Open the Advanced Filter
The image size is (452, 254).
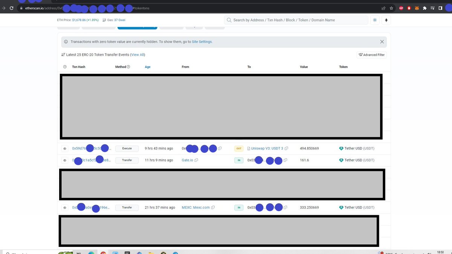tap(371, 55)
